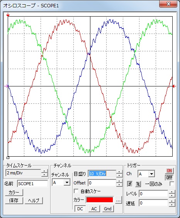
Task: Select rising edge trigger icon
Action: click(130, 184)
